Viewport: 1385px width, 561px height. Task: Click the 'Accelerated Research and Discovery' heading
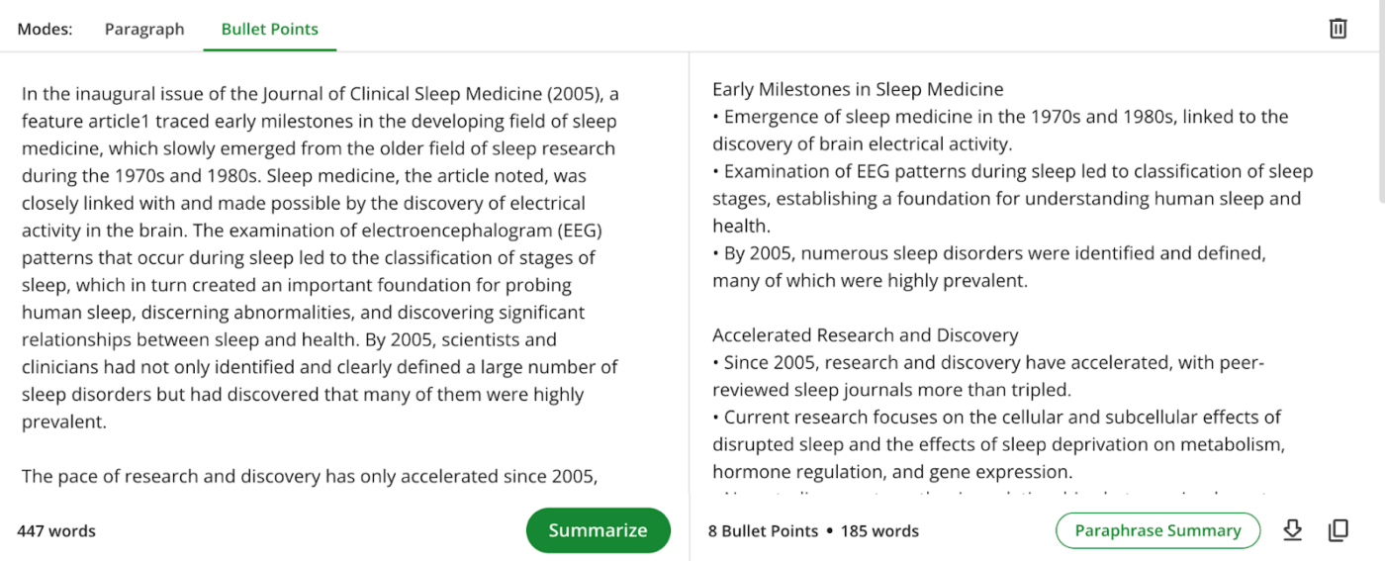click(x=866, y=334)
